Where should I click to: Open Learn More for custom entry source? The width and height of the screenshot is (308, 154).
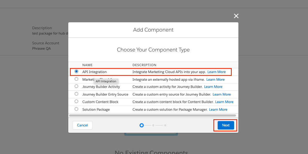click(x=222, y=94)
